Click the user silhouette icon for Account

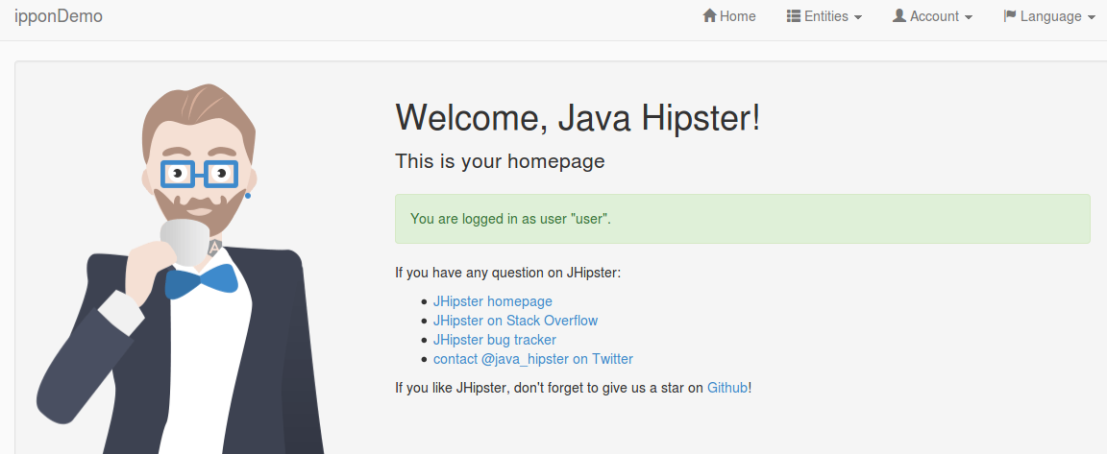(899, 16)
